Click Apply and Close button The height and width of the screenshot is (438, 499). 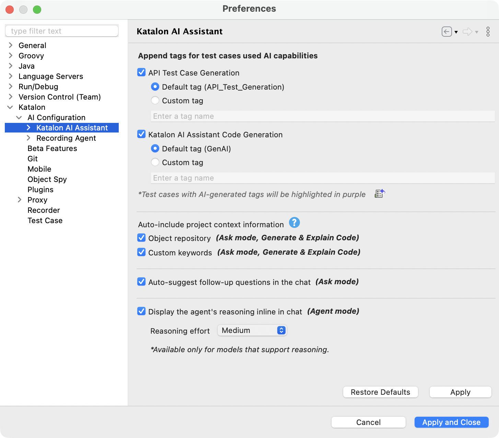point(452,422)
